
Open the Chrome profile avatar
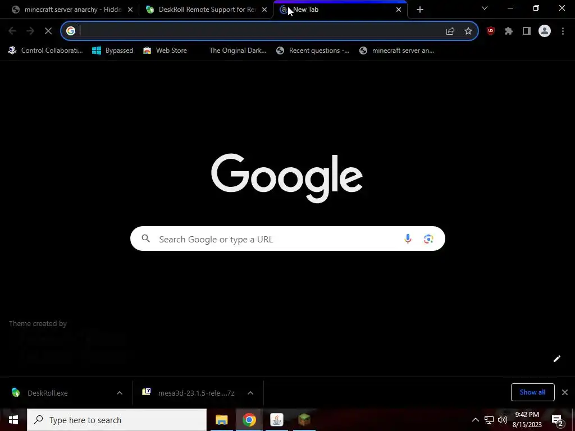[x=545, y=31]
